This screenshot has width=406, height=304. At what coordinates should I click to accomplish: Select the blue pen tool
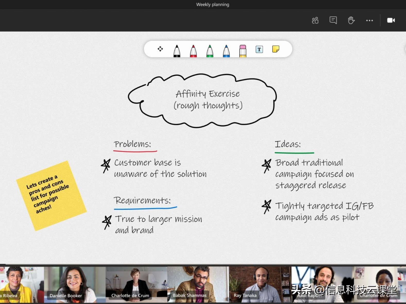[226, 51]
